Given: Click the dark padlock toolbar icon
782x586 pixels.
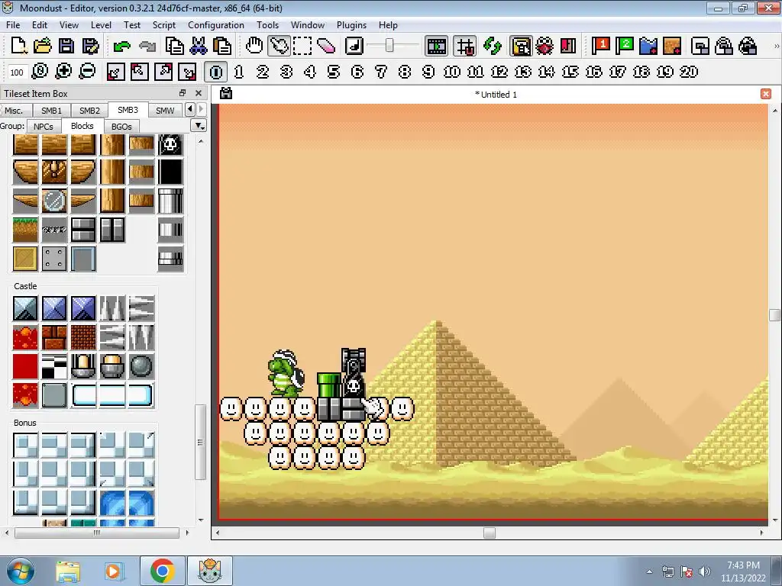Looking at the screenshot, I should (x=748, y=46).
